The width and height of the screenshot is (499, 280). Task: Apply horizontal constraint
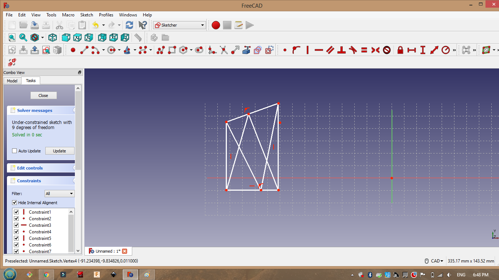[x=319, y=50]
